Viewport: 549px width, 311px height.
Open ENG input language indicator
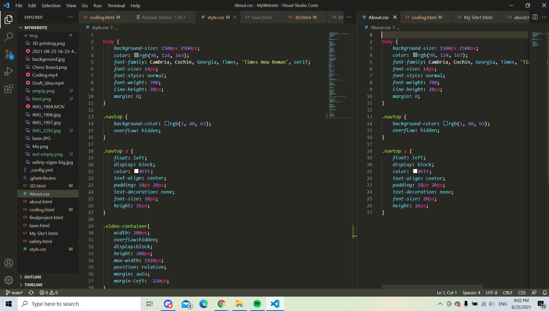503,304
